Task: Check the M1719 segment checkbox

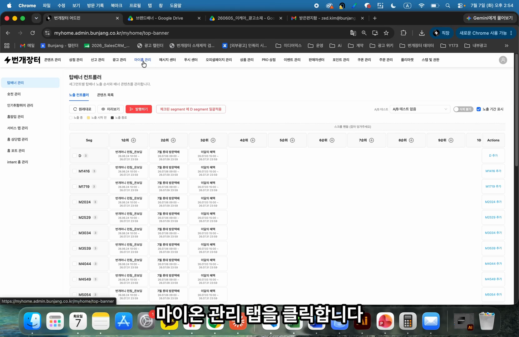Action: pos(74,186)
